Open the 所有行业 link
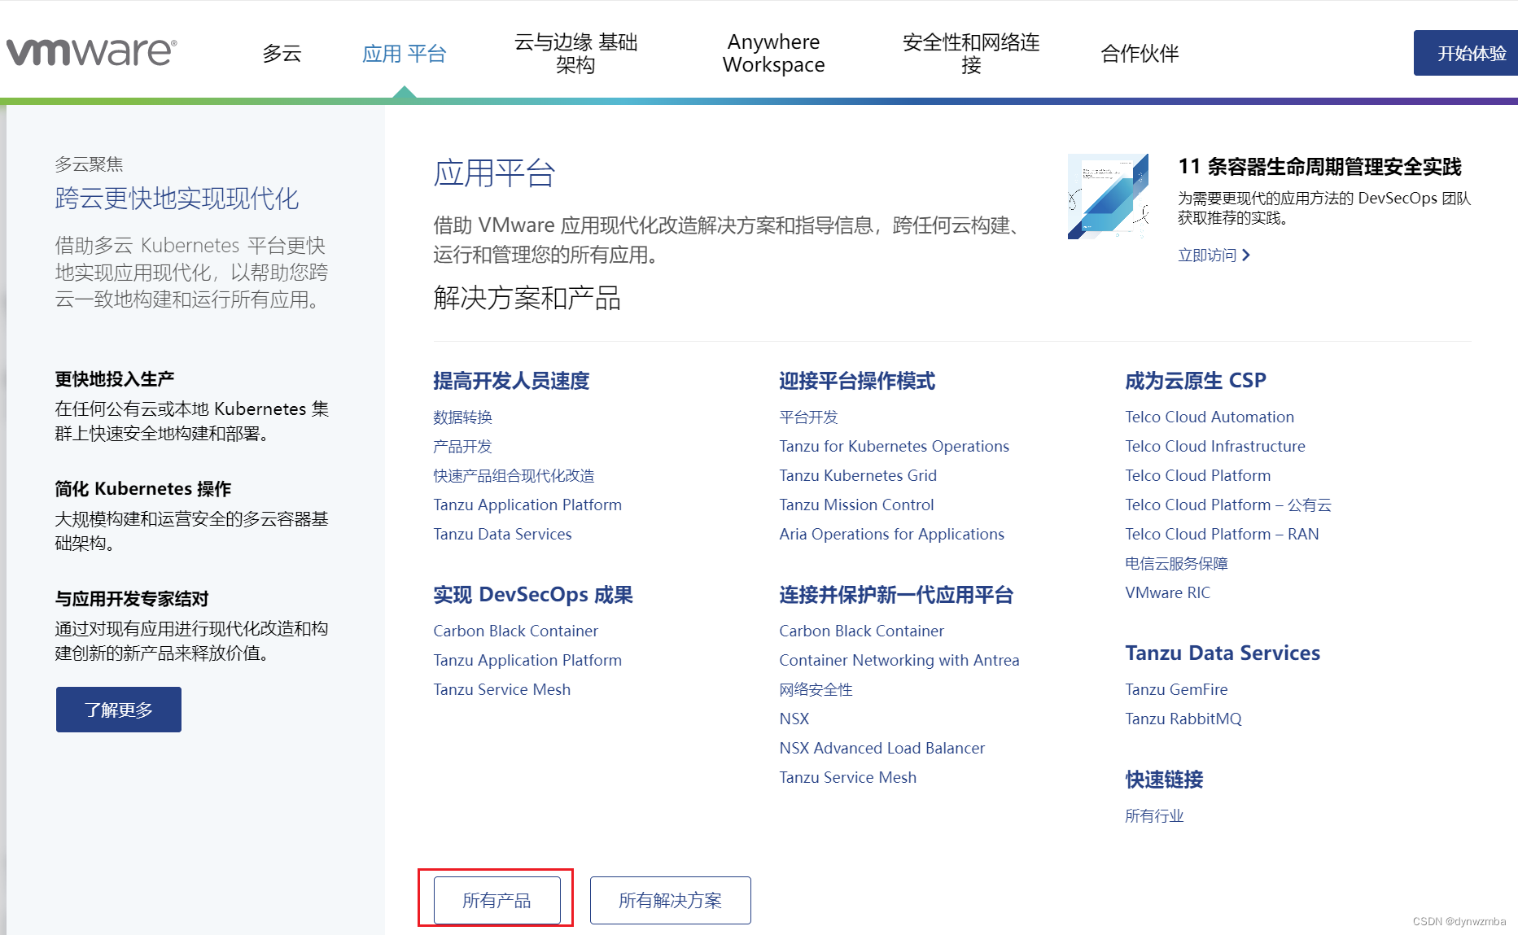The image size is (1518, 935). tap(1154, 816)
